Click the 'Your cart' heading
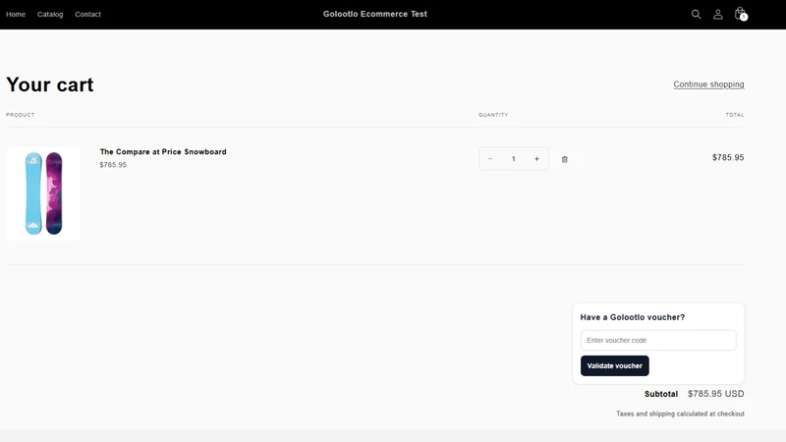The width and height of the screenshot is (786, 442). (50, 84)
